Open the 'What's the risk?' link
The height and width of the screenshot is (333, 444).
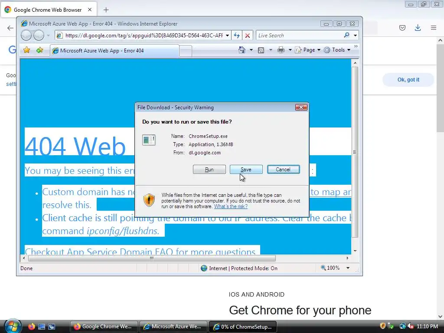231,206
